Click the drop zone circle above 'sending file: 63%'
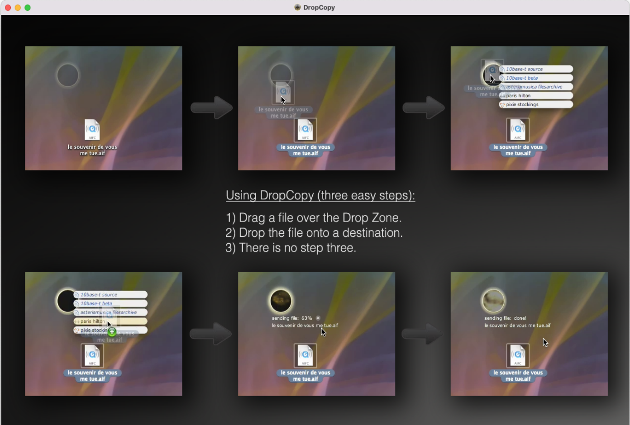Screen dimensions: 630x425 281,301
